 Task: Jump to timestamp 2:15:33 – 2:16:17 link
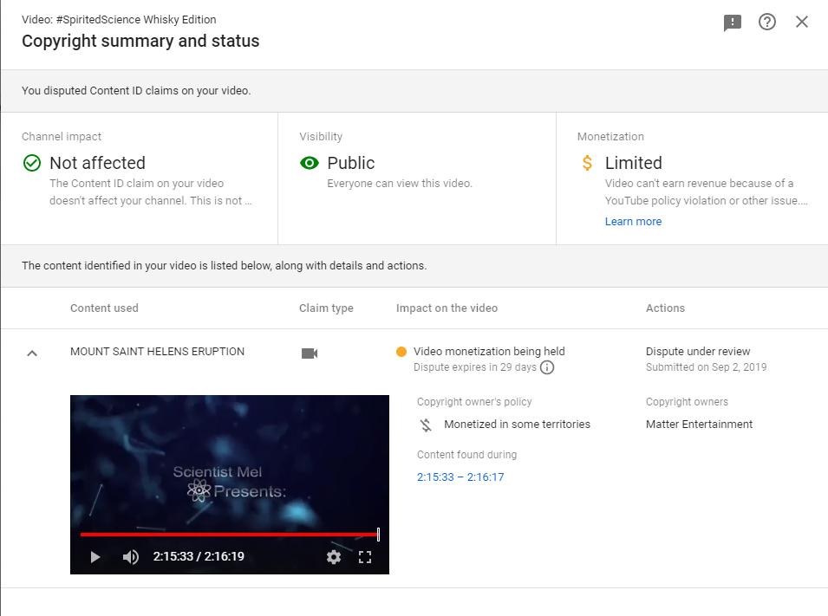(460, 477)
